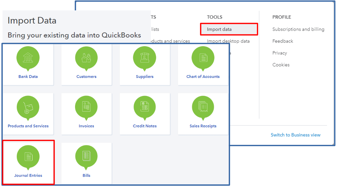Open the Bills import link
The height and width of the screenshot is (186, 337).
coord(86,176)
